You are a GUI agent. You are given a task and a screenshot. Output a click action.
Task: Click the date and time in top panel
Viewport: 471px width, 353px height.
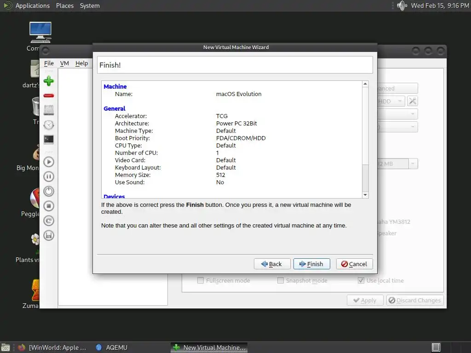[x=440, y=6]
